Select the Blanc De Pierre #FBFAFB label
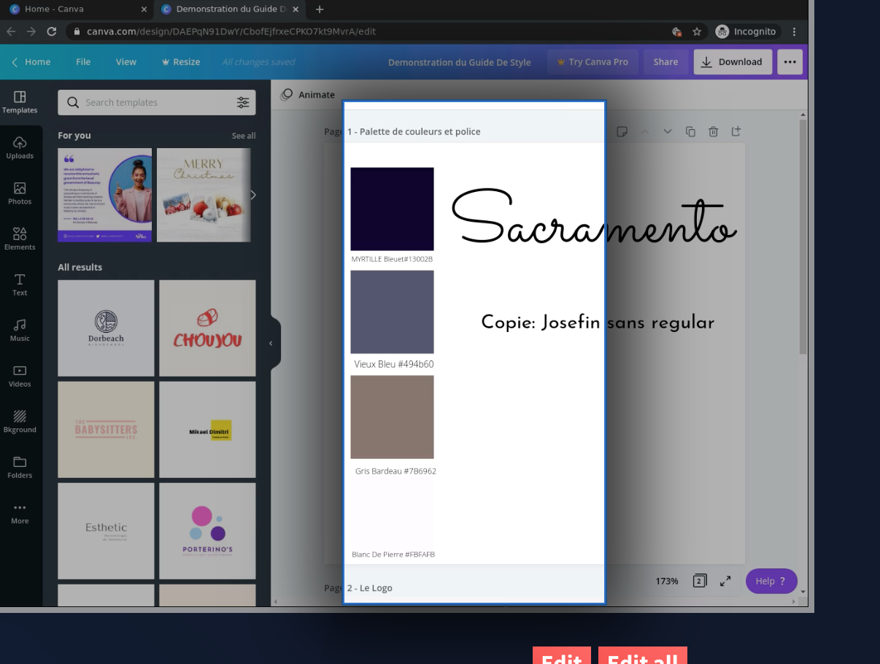 393,555
